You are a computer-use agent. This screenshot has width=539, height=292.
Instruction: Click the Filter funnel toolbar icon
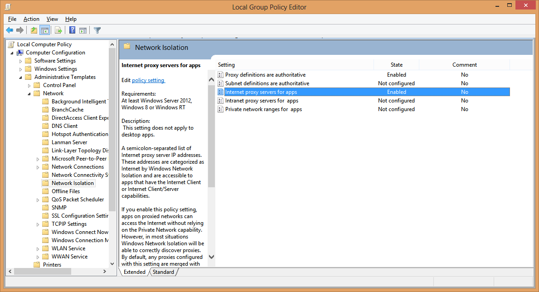(97, 30)
